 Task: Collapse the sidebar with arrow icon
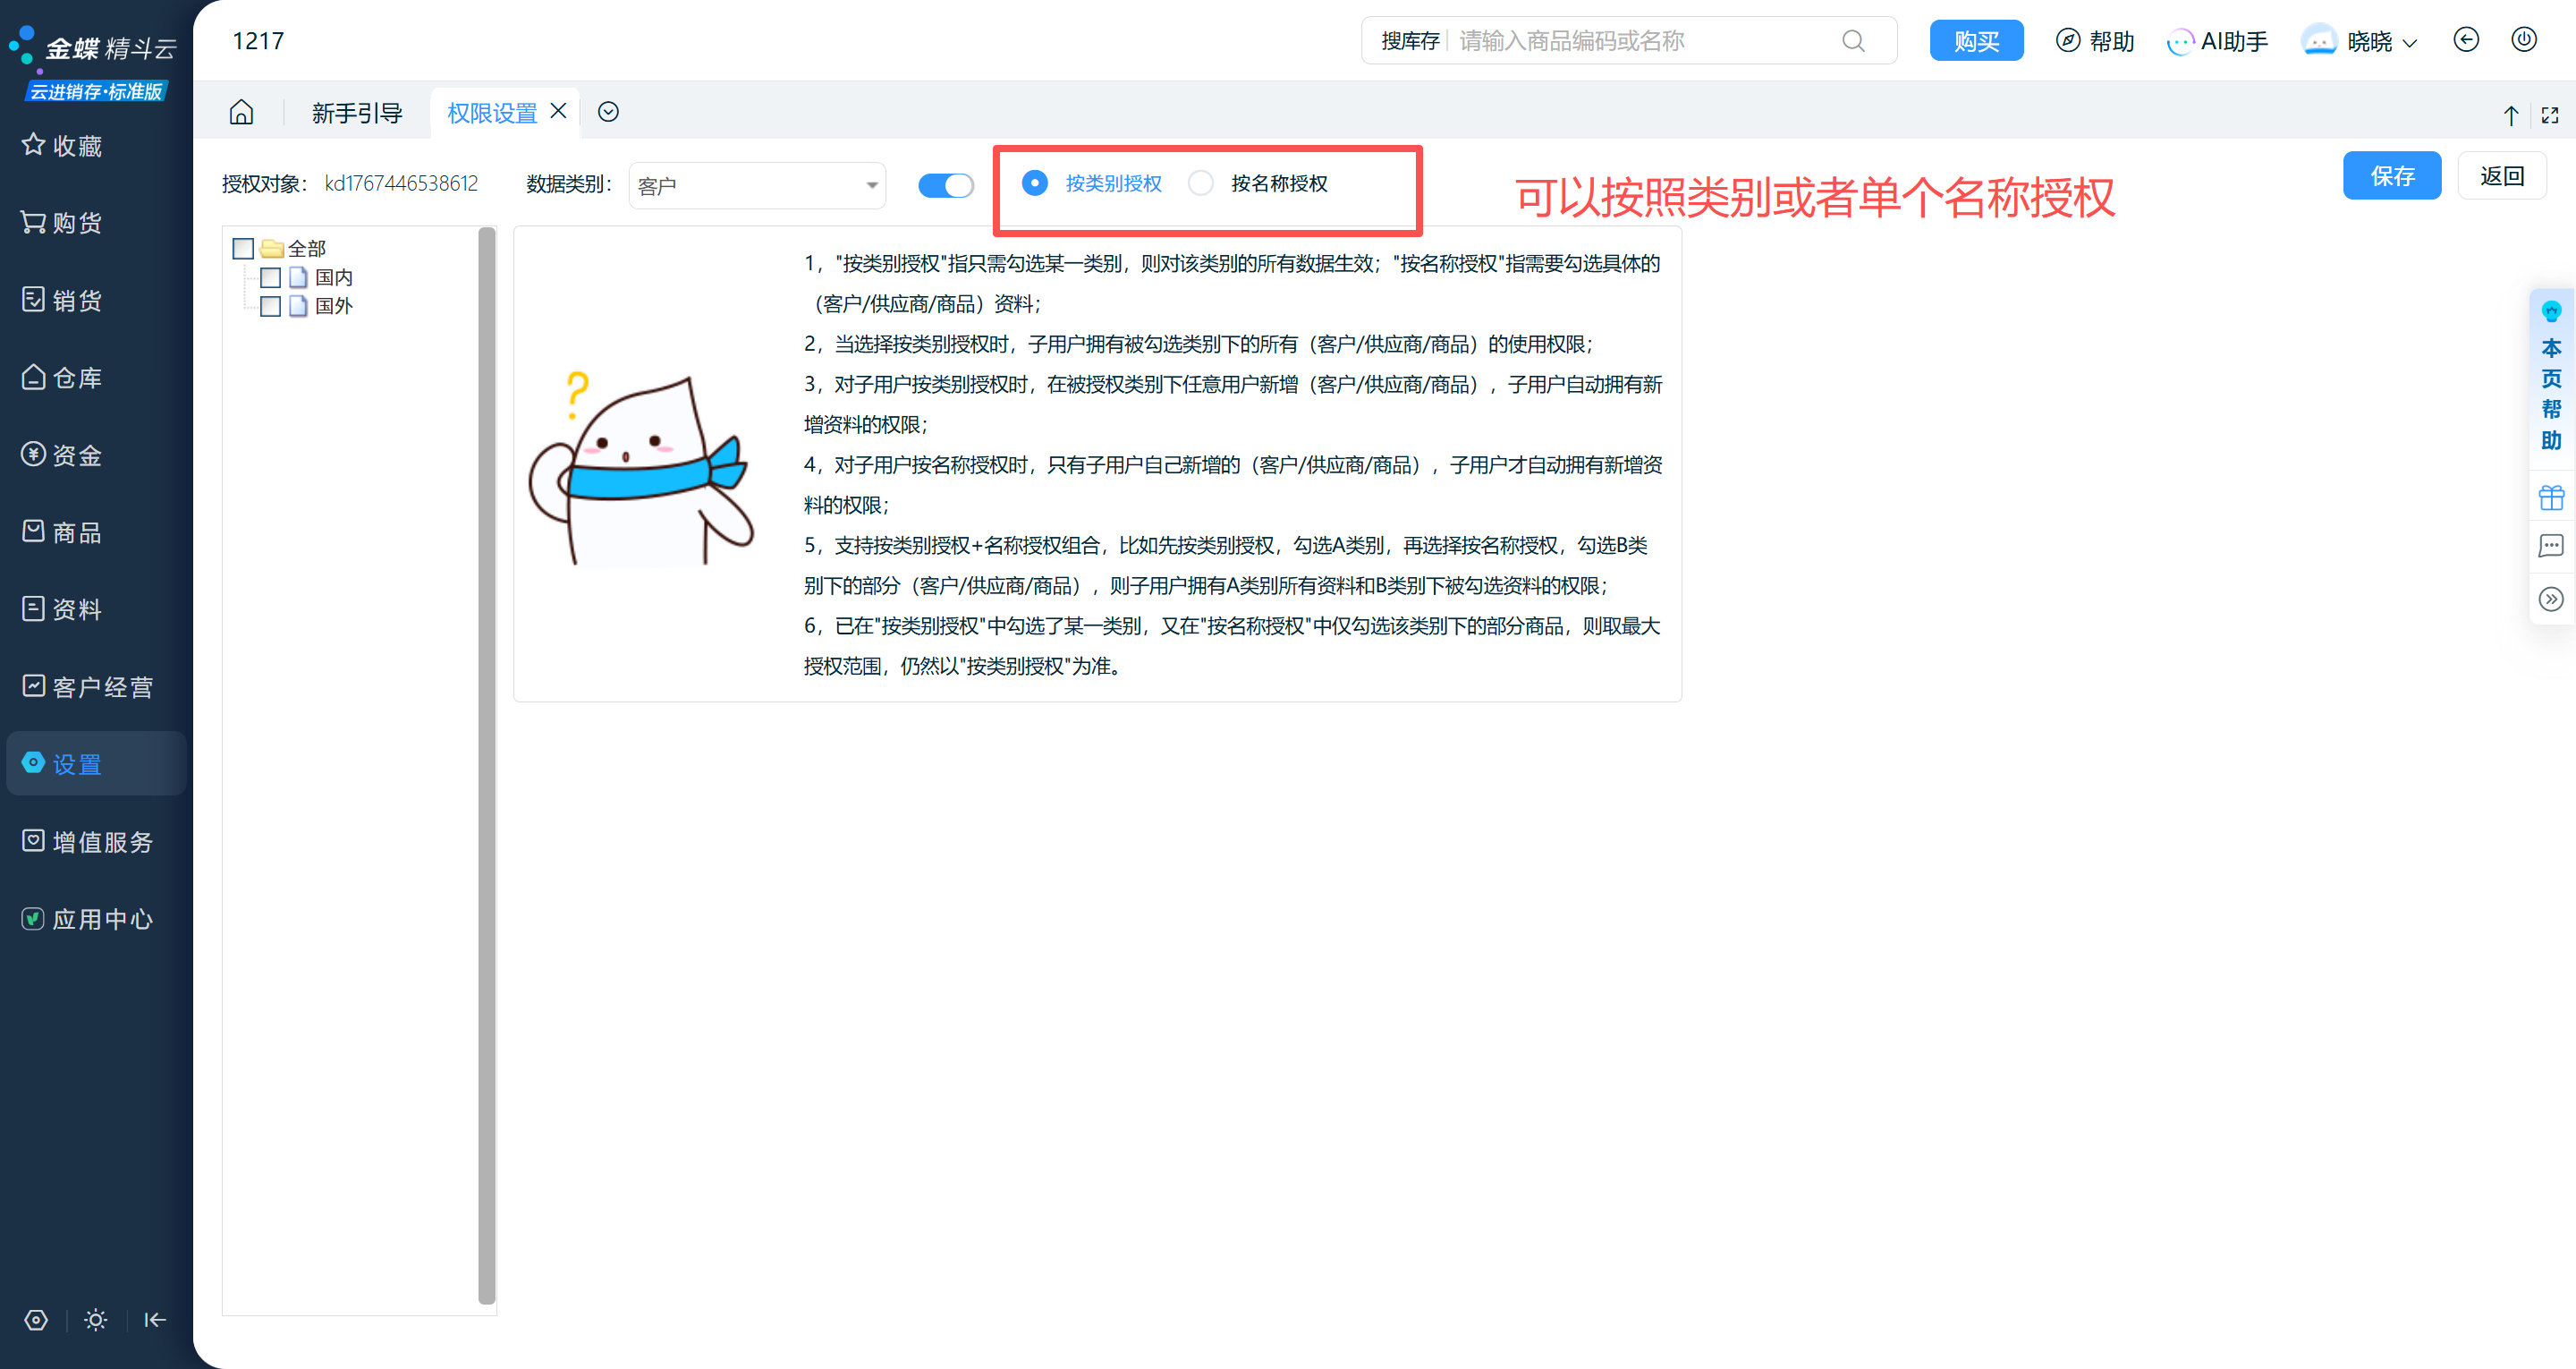[x=155, y=1320]
